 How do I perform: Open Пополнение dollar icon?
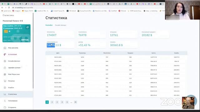click(x=5, y=101)
